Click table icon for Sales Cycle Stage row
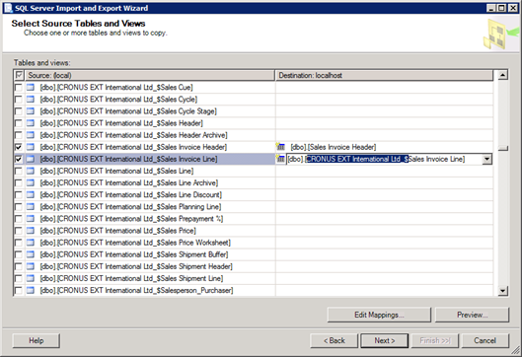The height and width of the screenshot is (357, 522). pyautogui.click(x=31, y=111)
